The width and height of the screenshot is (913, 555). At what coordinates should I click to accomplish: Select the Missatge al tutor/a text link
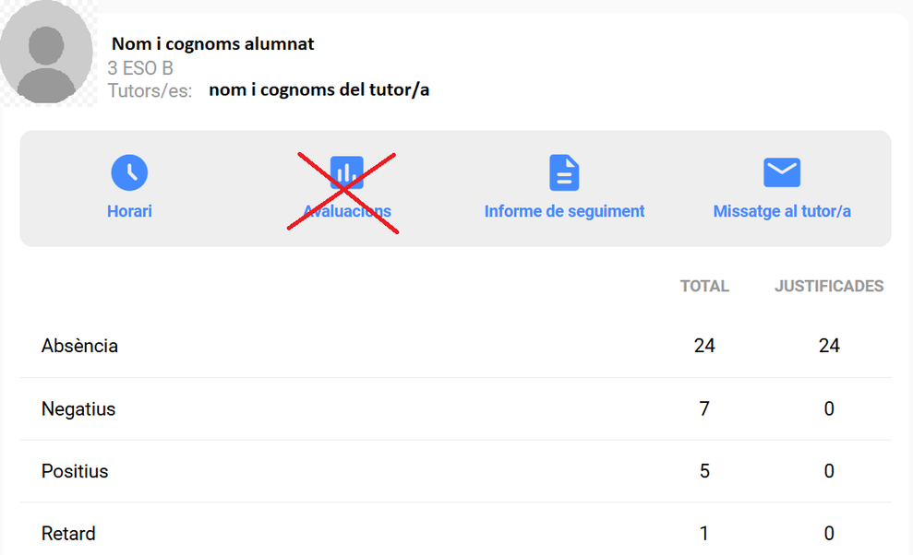tap(782, 211)
